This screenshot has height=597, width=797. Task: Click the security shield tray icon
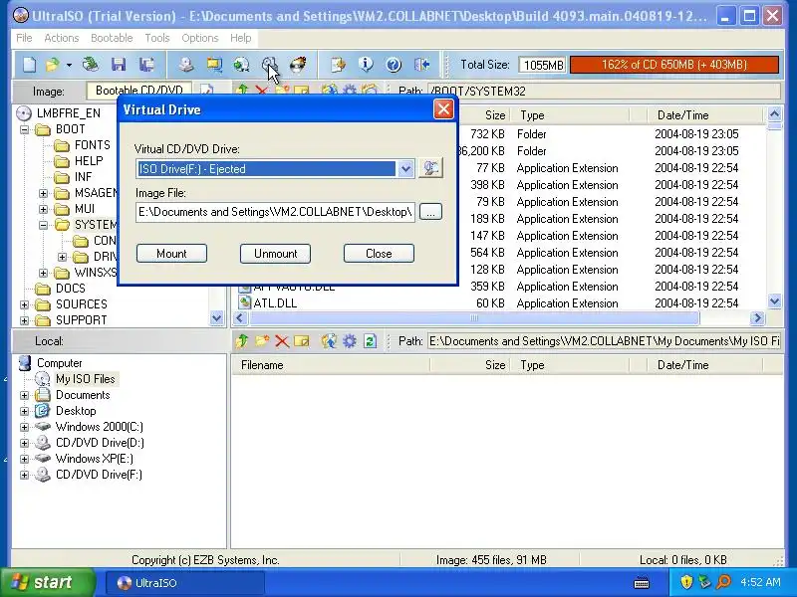pyautogui.click(x=686, y=582)
